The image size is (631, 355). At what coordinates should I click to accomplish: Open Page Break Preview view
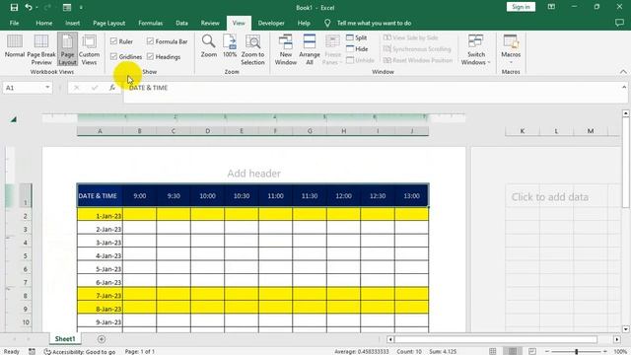41,49
